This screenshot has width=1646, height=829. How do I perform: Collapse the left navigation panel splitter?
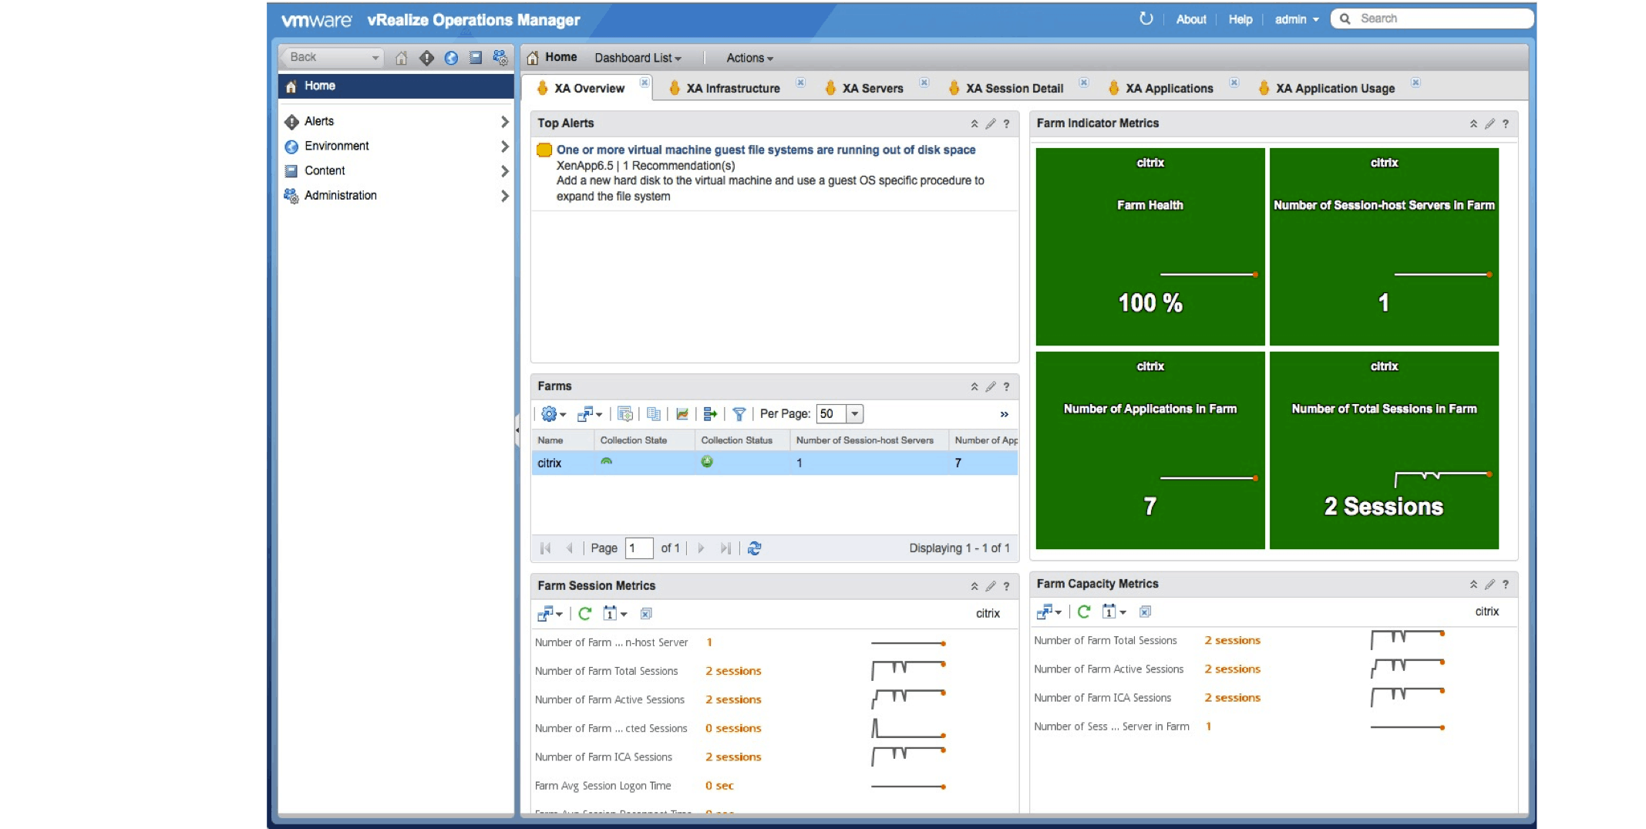tap(517, 430)
